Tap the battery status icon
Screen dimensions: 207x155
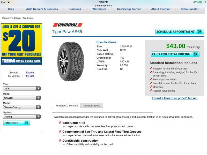(202, 2)
